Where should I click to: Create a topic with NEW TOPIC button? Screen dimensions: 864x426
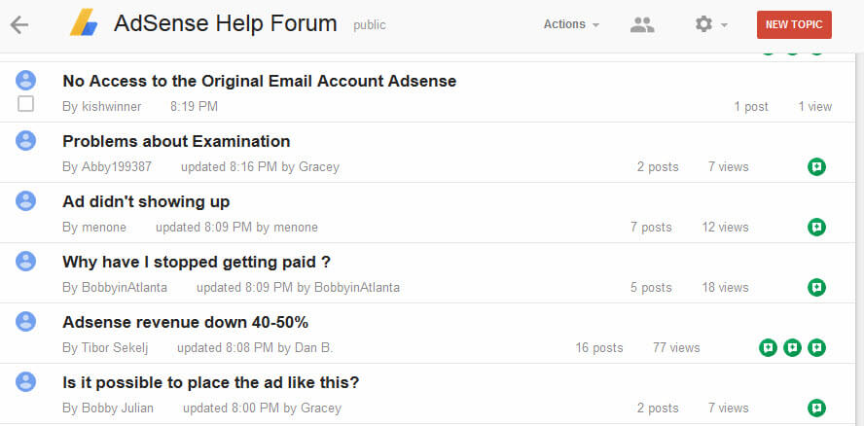coord(794,24)
